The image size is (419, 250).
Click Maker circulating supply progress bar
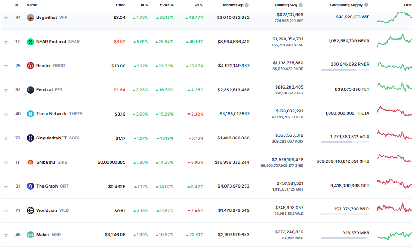coord(345,238)
